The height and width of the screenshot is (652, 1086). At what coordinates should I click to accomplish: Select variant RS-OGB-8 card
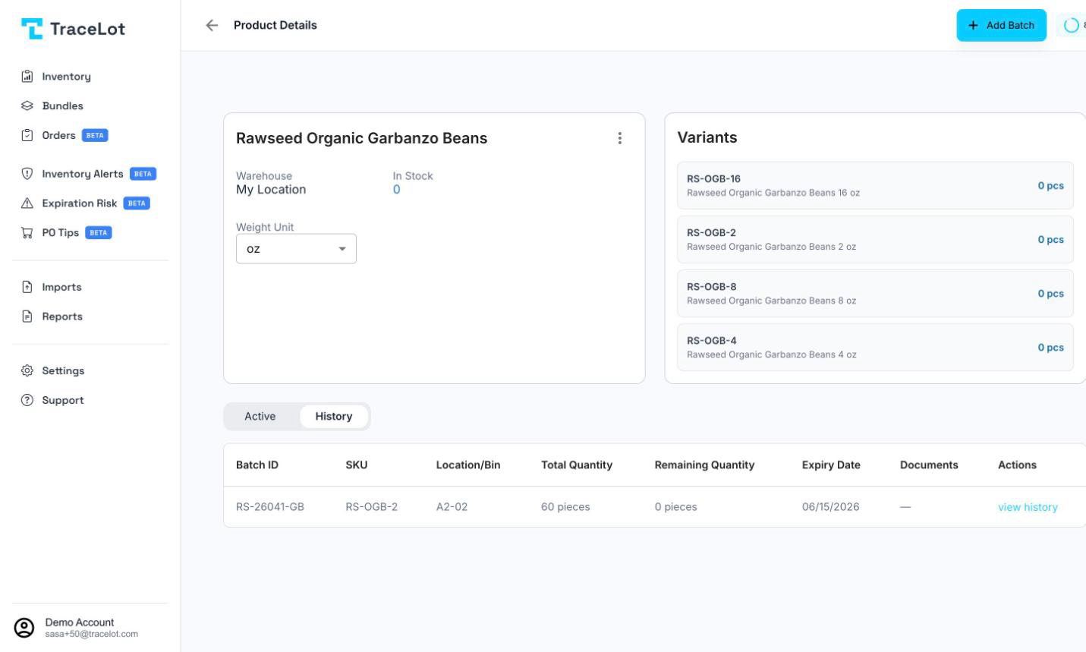coord(875,293)
